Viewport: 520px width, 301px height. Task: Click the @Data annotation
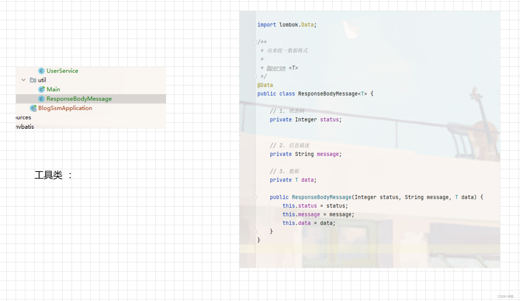coord(265,85)
